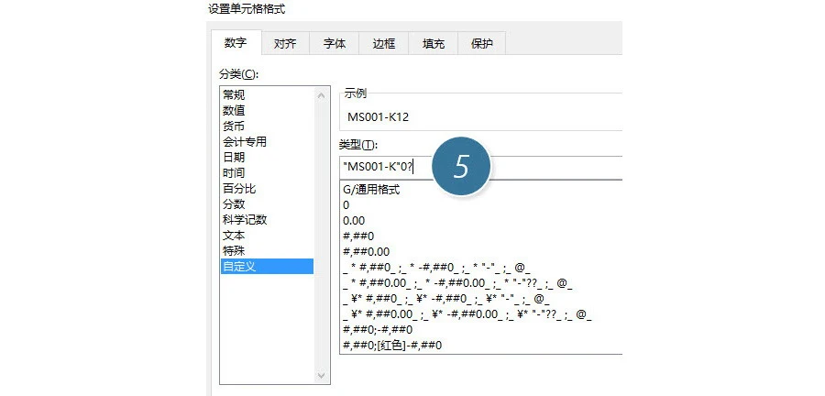Choose the 特殊 category
825x396 pixels.
[268, 251]
